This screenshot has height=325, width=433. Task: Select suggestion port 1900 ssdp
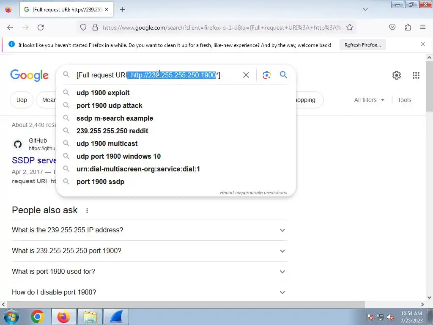[175, 182]
